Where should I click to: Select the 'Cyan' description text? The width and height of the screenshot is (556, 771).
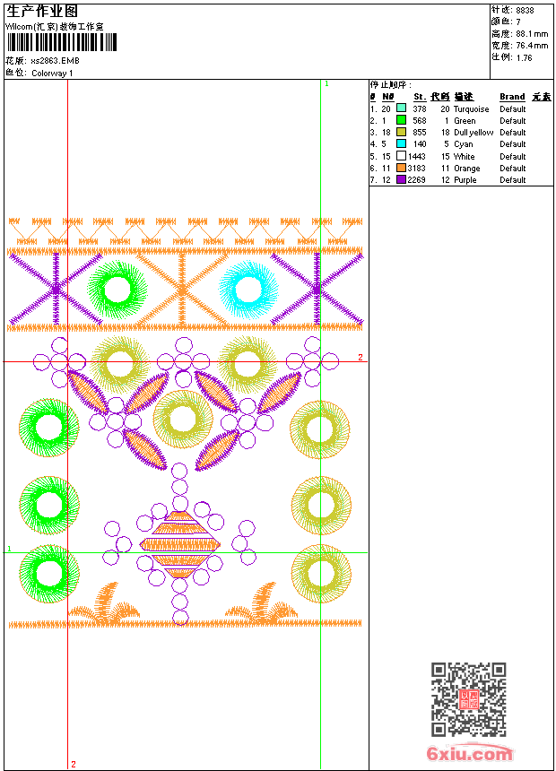pos(463,144)
